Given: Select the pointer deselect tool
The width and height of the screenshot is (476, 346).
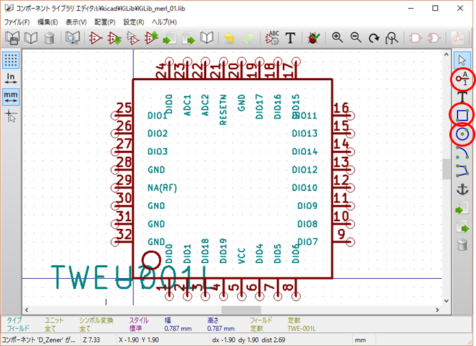Looking at the screenshot, I should coord(462,60).
